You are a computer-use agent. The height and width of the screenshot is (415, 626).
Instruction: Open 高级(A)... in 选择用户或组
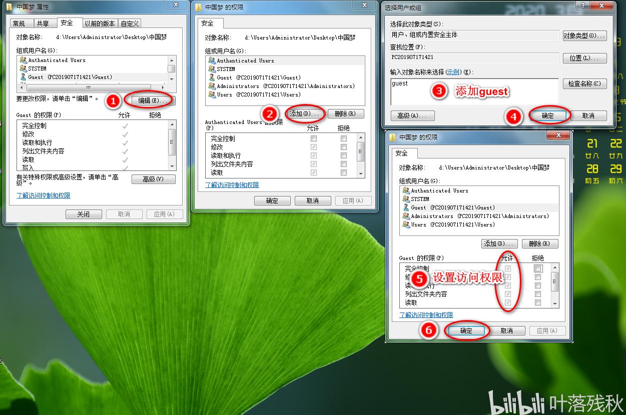click(413, 115)
